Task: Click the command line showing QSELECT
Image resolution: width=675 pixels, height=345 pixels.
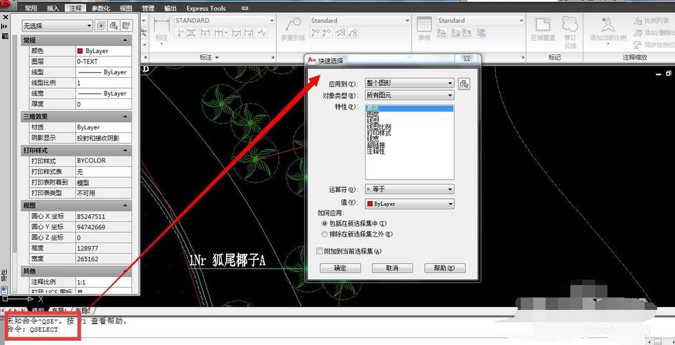Action: [33, 329]
